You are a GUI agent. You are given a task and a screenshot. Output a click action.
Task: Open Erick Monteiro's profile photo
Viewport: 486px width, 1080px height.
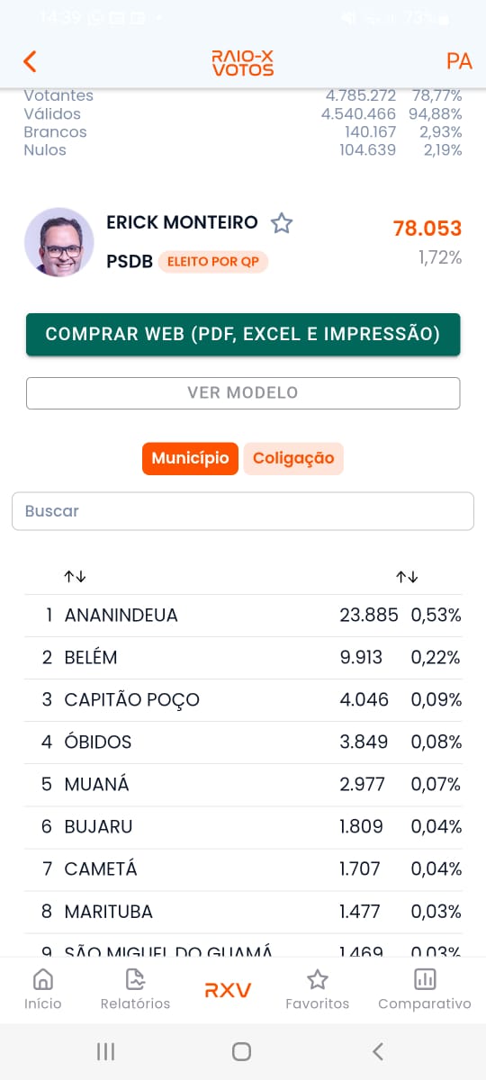(x=59, y=243)
